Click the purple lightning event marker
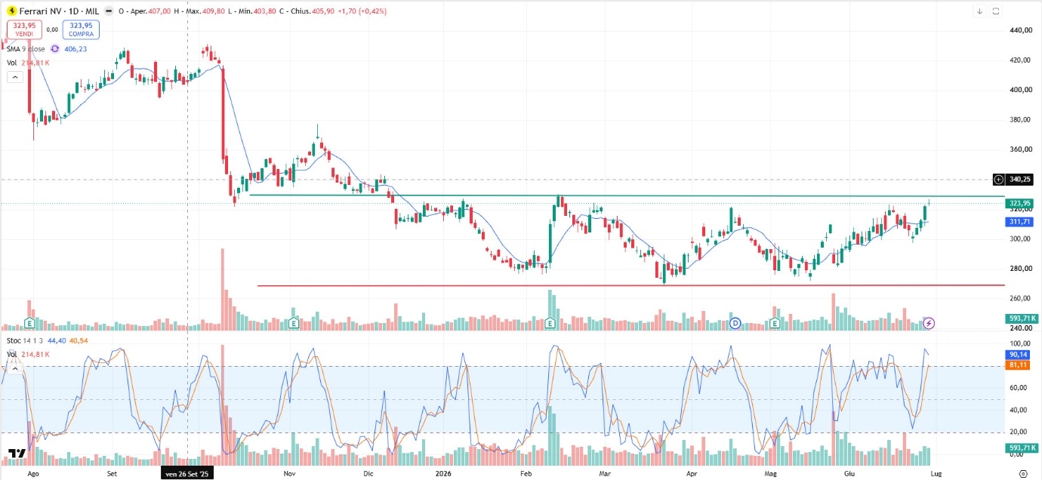The height and width of the screenshot is (480, 1042). click(x=929, y=323)
